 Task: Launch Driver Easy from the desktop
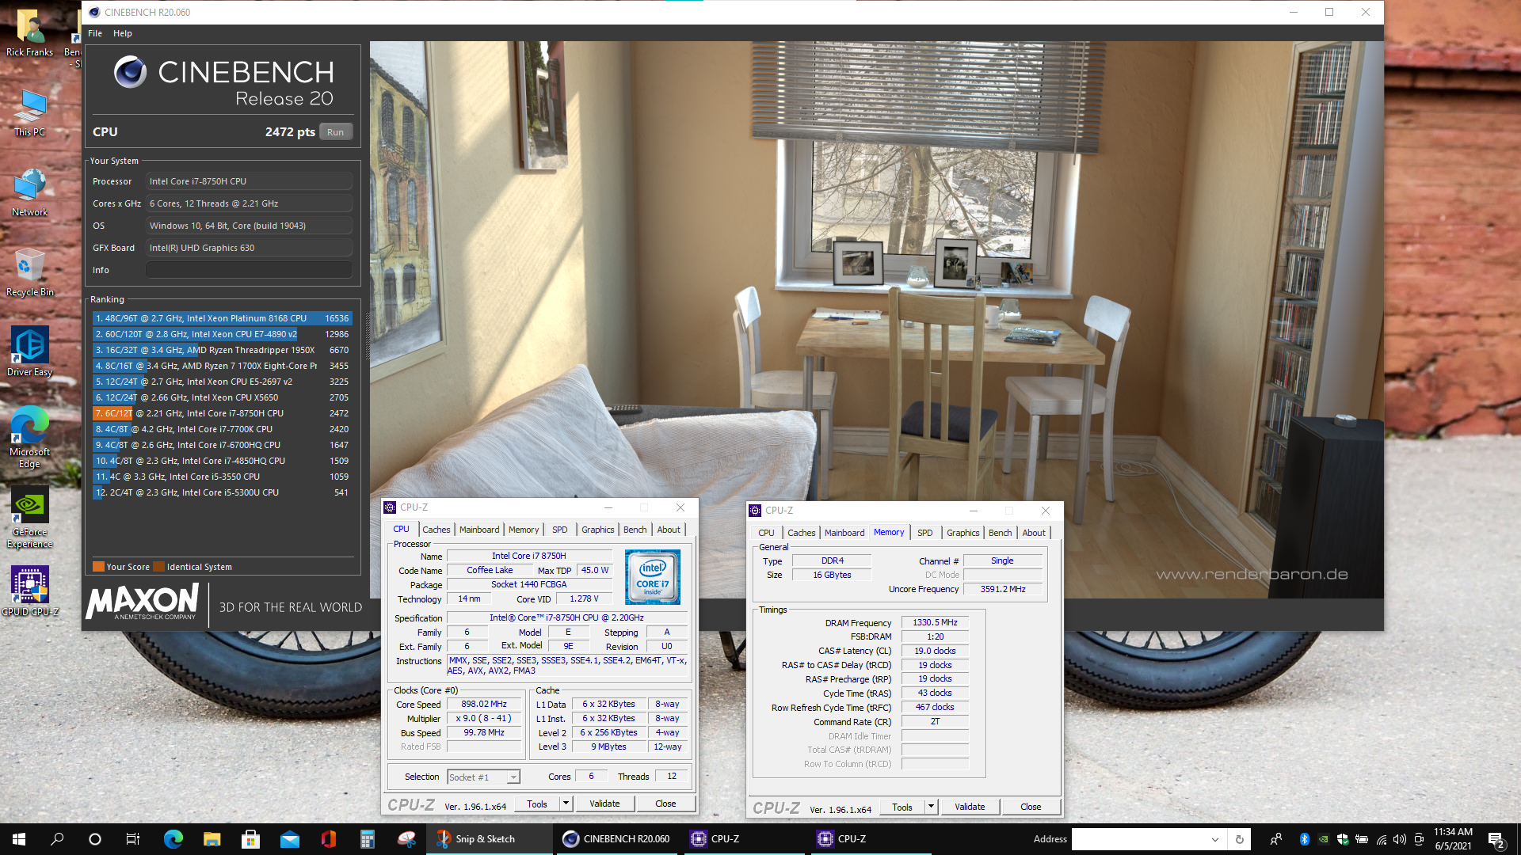click(29, 352)
